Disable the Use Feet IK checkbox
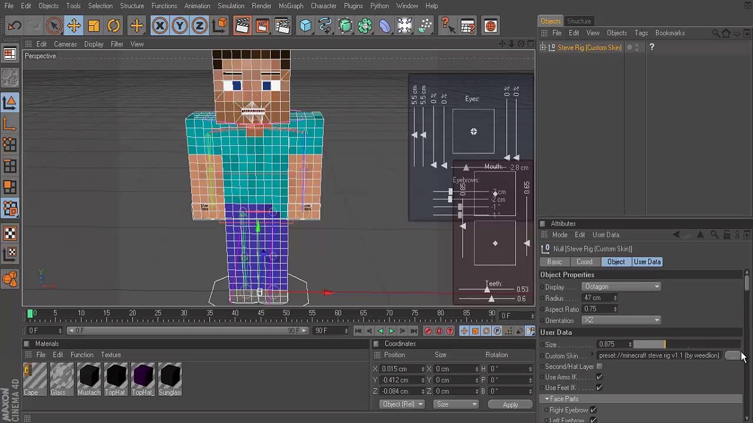753x423 pixels. (x=599, y=388)
